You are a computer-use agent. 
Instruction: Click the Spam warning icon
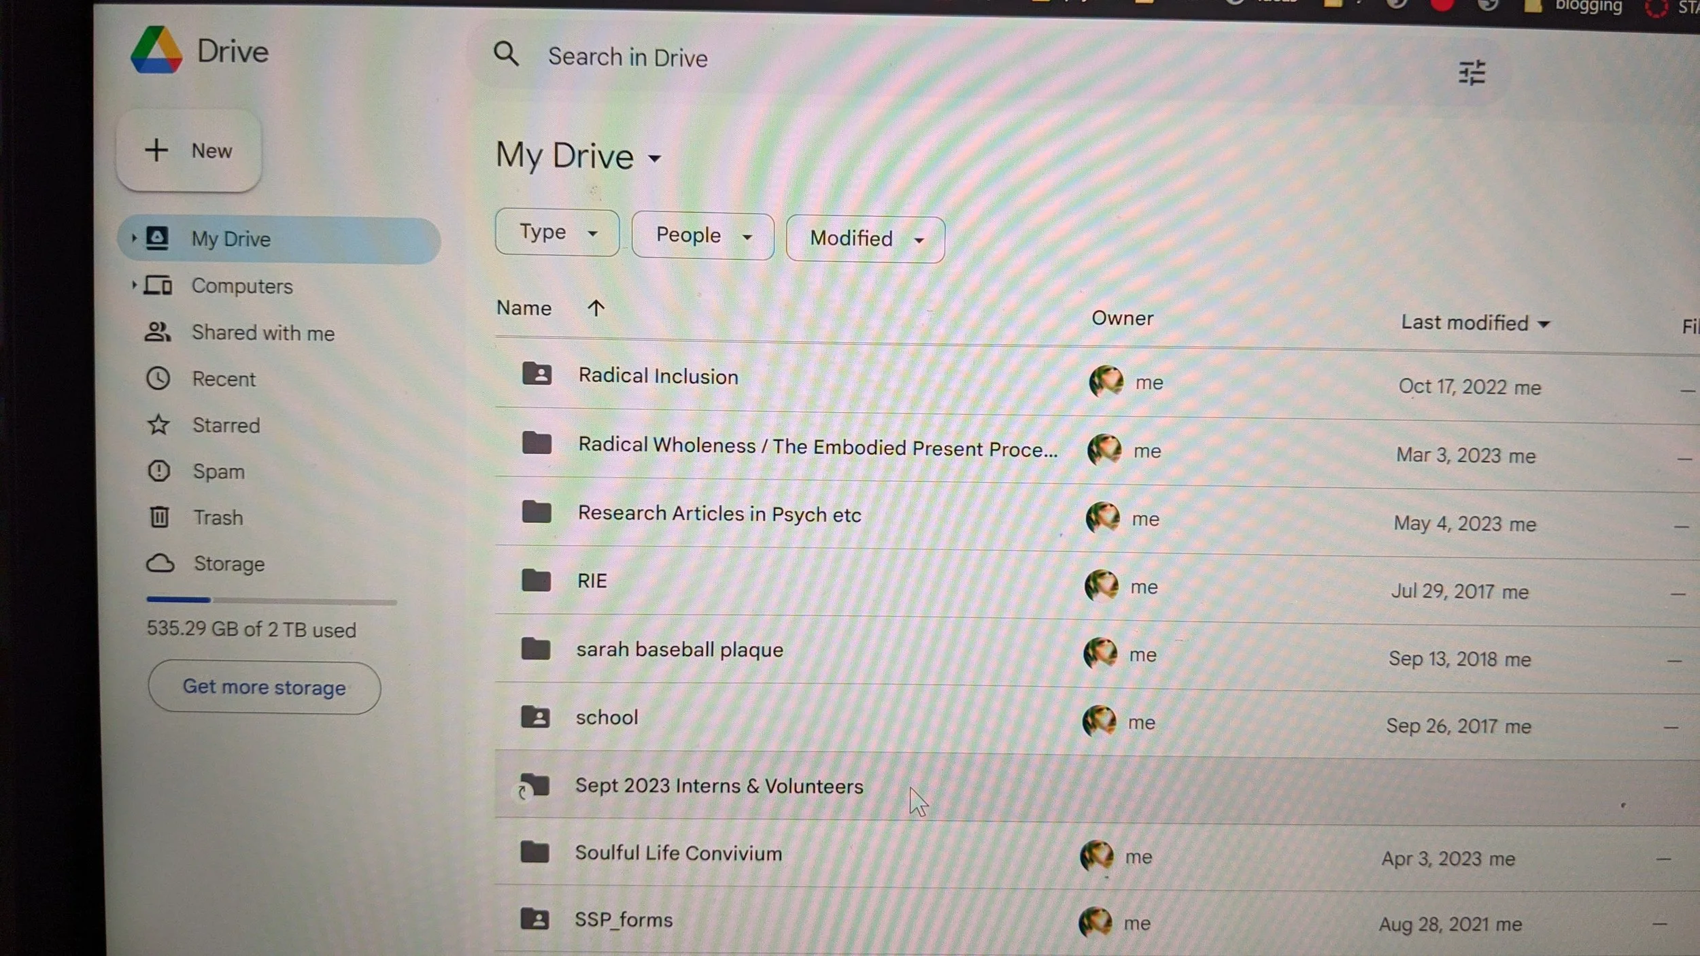158,471
